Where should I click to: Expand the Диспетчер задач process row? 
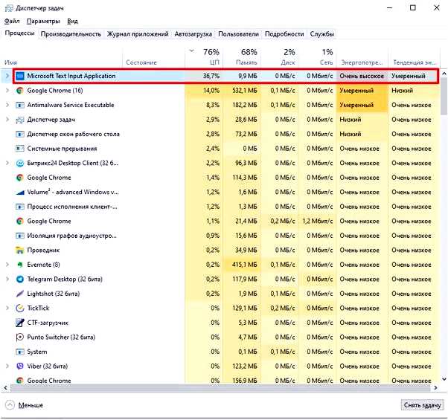click(x=7, y=120)
